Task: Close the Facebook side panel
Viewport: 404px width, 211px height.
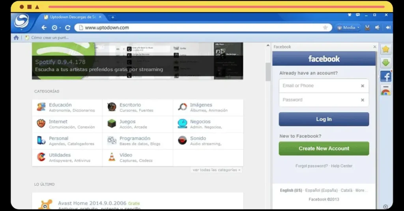Action: pyautogui.click(x=375, y=47)
